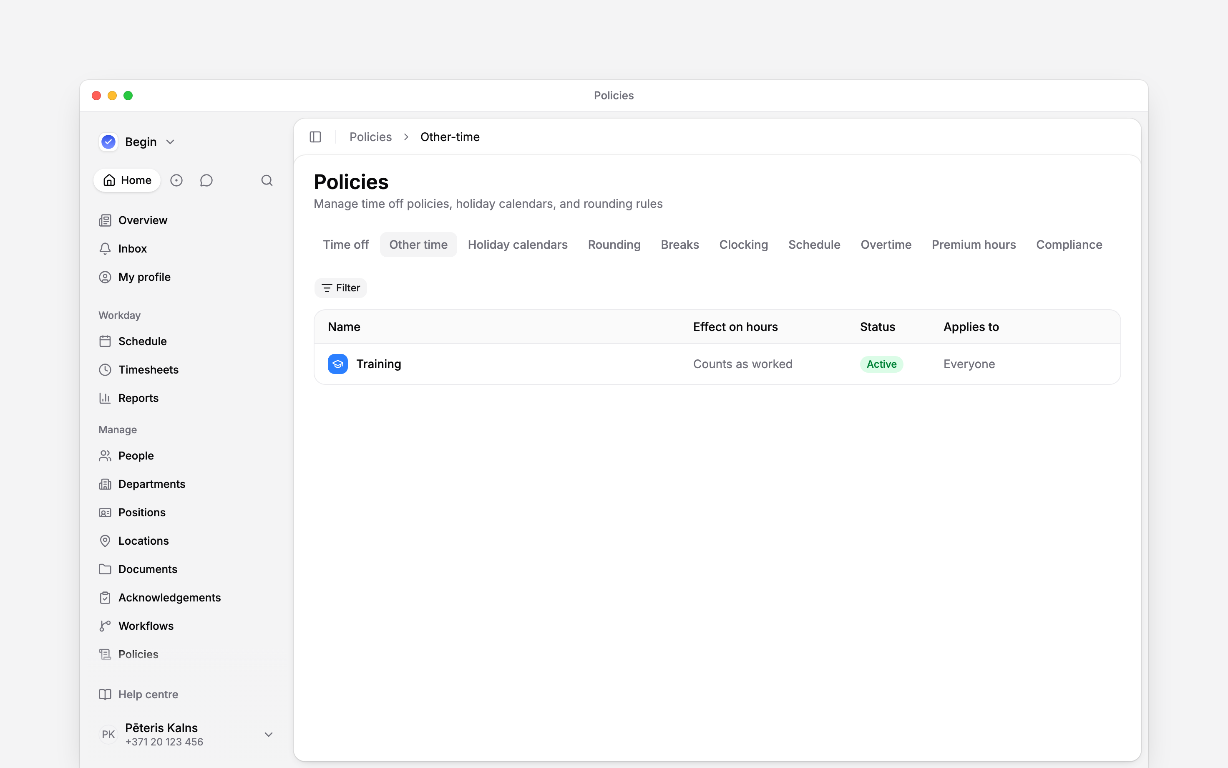Click the Workflows branch icon
1228x768 pixels.
[x=105, y=626]
